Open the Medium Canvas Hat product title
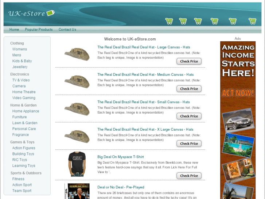The image size is (265, 199). pos(145,75)
